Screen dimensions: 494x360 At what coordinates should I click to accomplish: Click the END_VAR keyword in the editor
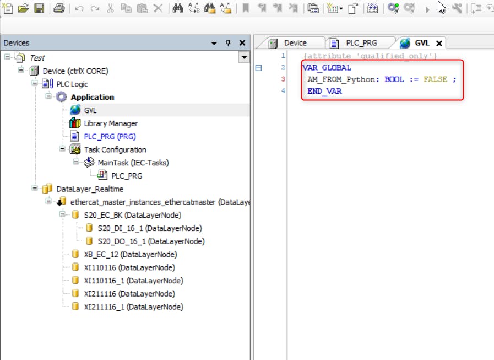pos(324,91)
